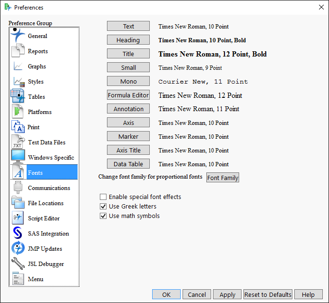Click 'Times New Roman, 12 Point' beside Formula Editor

[x=200, y=95]
